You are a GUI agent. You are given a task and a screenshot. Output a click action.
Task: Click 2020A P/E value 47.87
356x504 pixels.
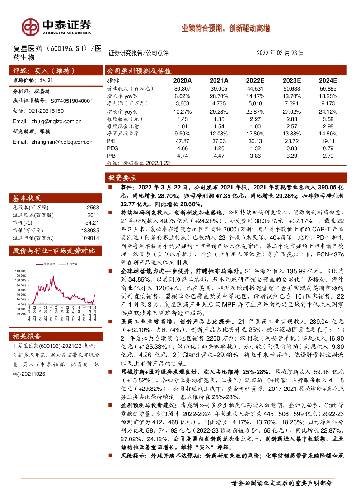point(182,141)
